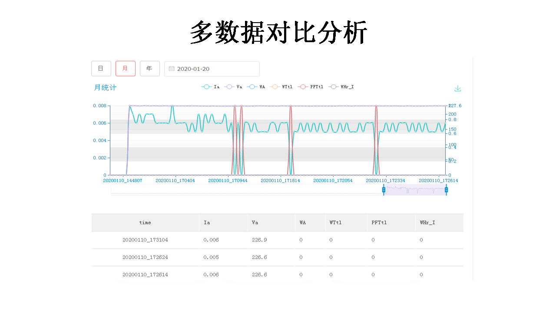This screenshot has width=556, height=313.
Task: Click the time column header
Action: [145, 223]
